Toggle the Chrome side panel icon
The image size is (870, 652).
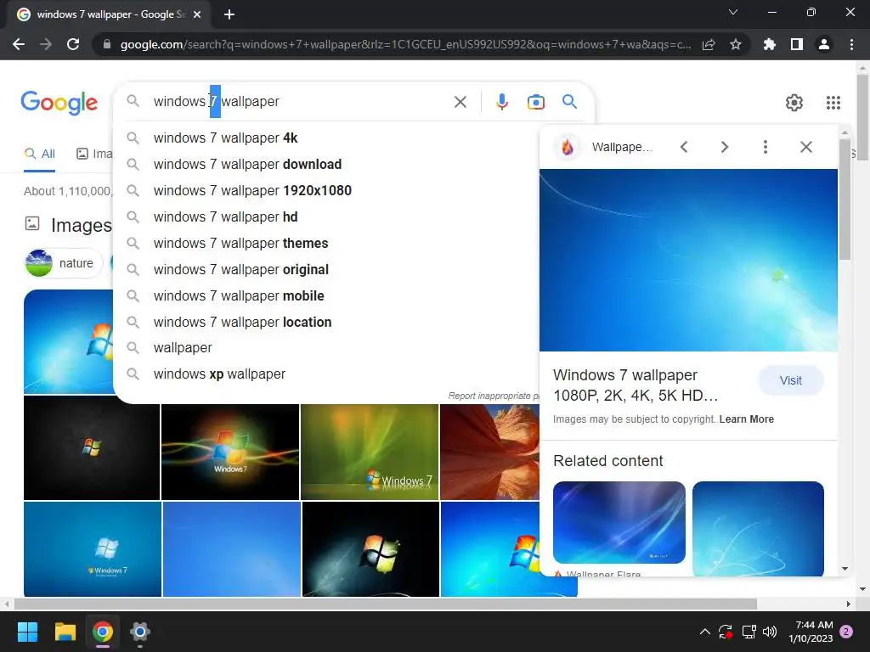point(797,44)
